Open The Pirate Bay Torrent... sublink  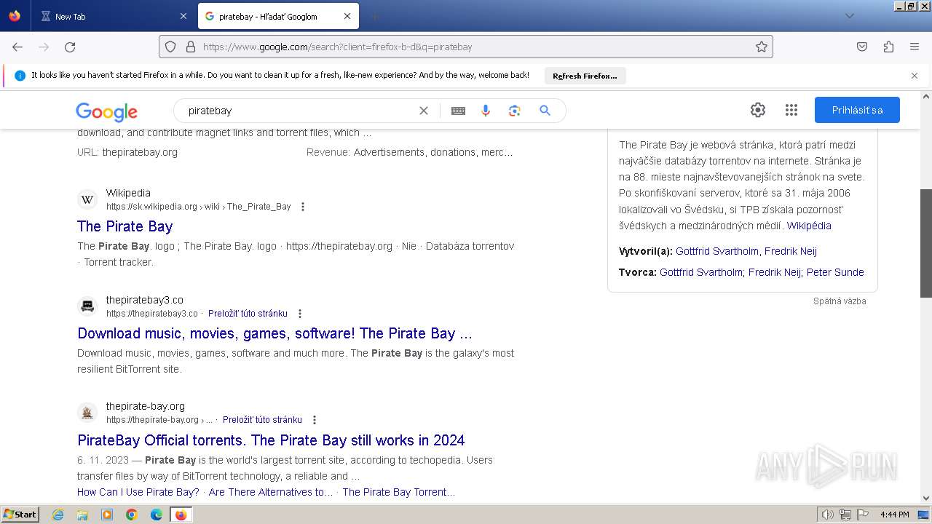(399, 492)
